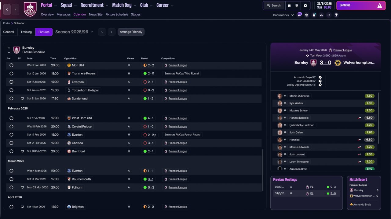Collapse Burnley fixture schedule with up chevron
This screenshot has height=219, width=391.
pos(9,48)
